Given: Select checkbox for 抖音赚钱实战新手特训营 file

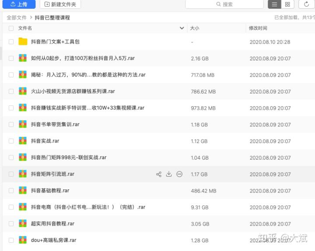Looking at the screenshot, I should click(x=11, y=108).
